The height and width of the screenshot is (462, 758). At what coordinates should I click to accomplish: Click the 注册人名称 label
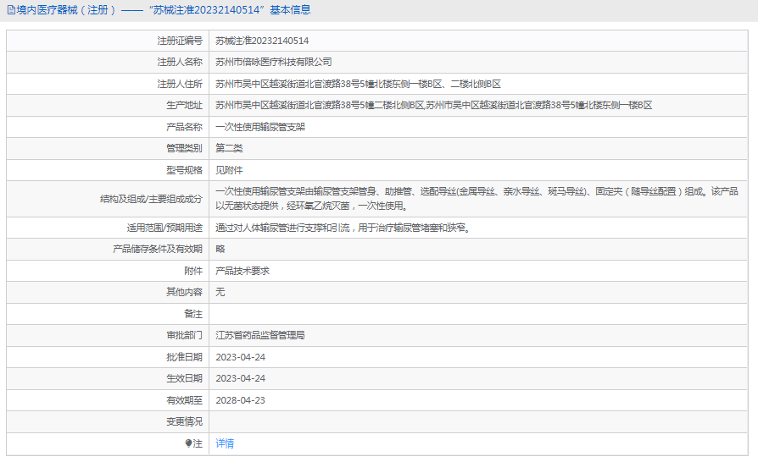point(180,63)
